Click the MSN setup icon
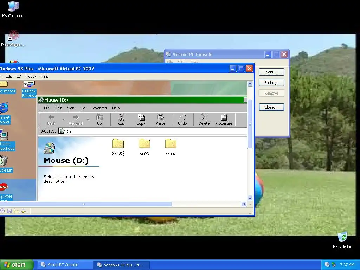The image size is (360, 270). point(6,192)
